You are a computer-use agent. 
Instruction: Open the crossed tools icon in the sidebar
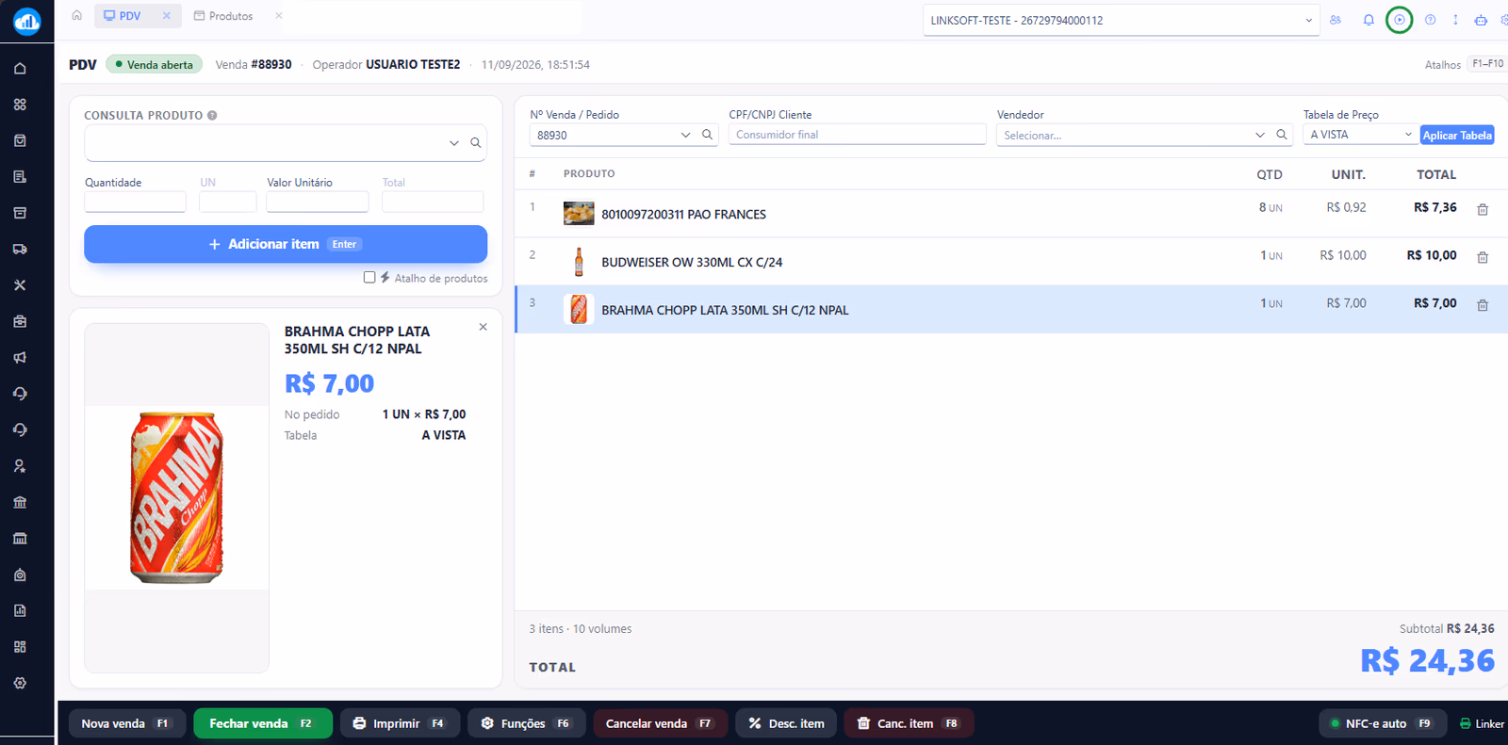[20, 285]
